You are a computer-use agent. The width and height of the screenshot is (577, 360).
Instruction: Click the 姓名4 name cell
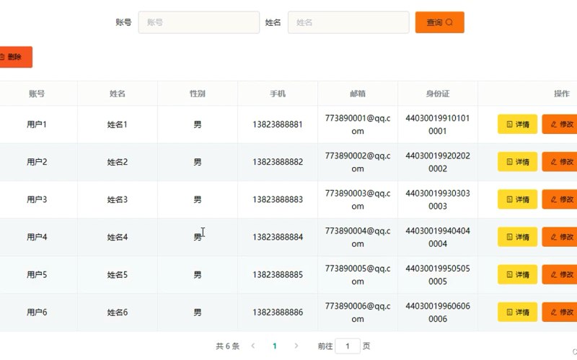[x=118, y=237]
